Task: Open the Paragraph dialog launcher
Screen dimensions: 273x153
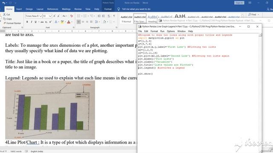Action: 116,27
